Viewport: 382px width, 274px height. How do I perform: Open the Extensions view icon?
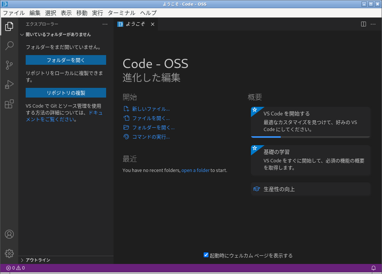click(9, 104)
